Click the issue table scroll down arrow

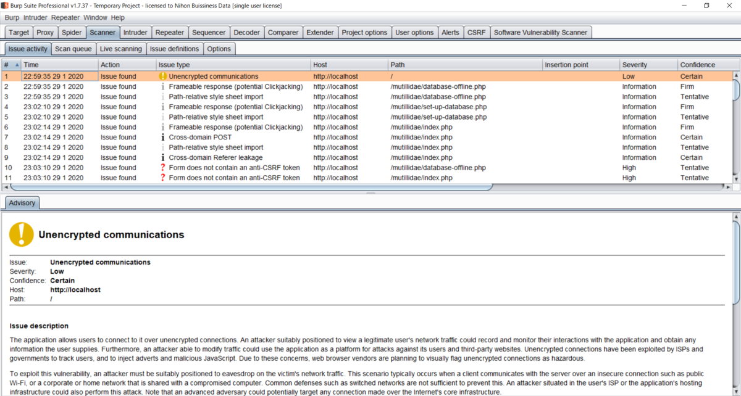click(736, 179)
